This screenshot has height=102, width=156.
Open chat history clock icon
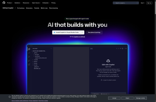(x=122, y=48)
